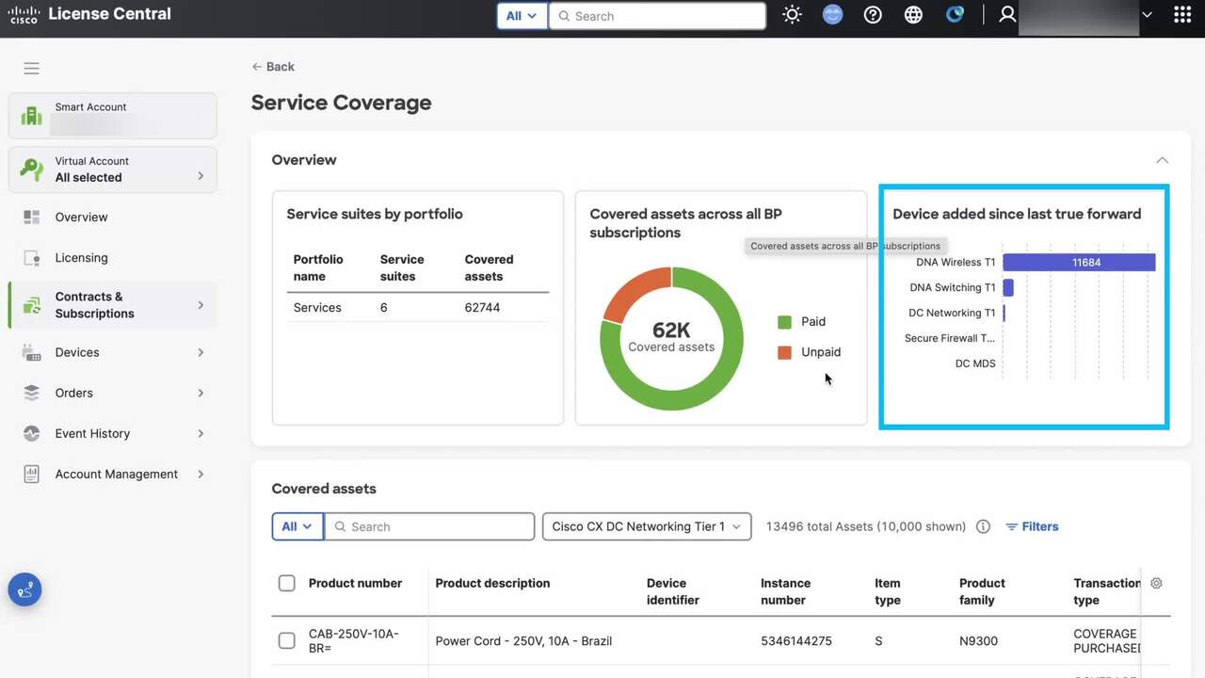Open the apps grid launcher icon

point(1182,15)
